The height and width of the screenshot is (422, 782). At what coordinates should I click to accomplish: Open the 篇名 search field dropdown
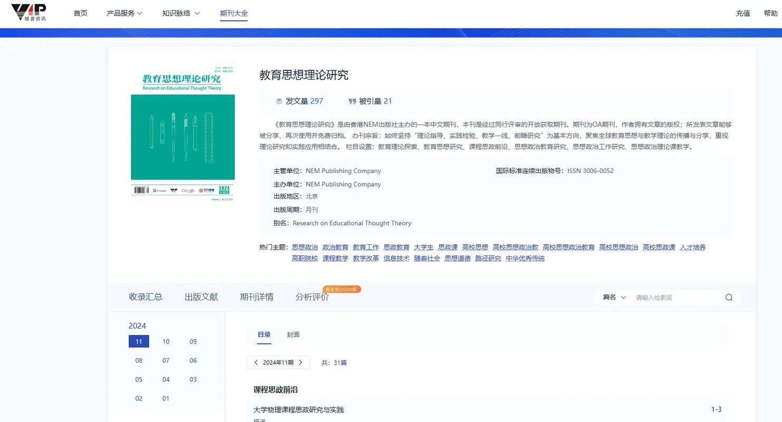613,297
